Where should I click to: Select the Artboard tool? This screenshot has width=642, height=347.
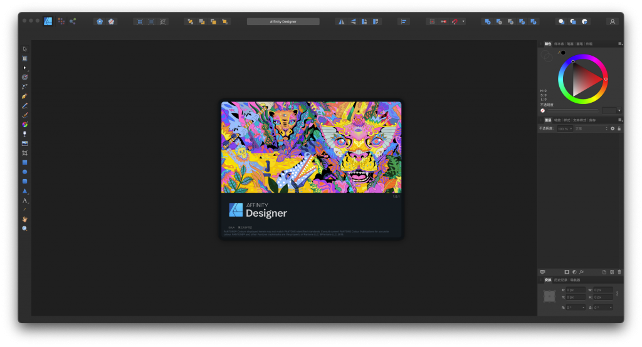[24, 58]
